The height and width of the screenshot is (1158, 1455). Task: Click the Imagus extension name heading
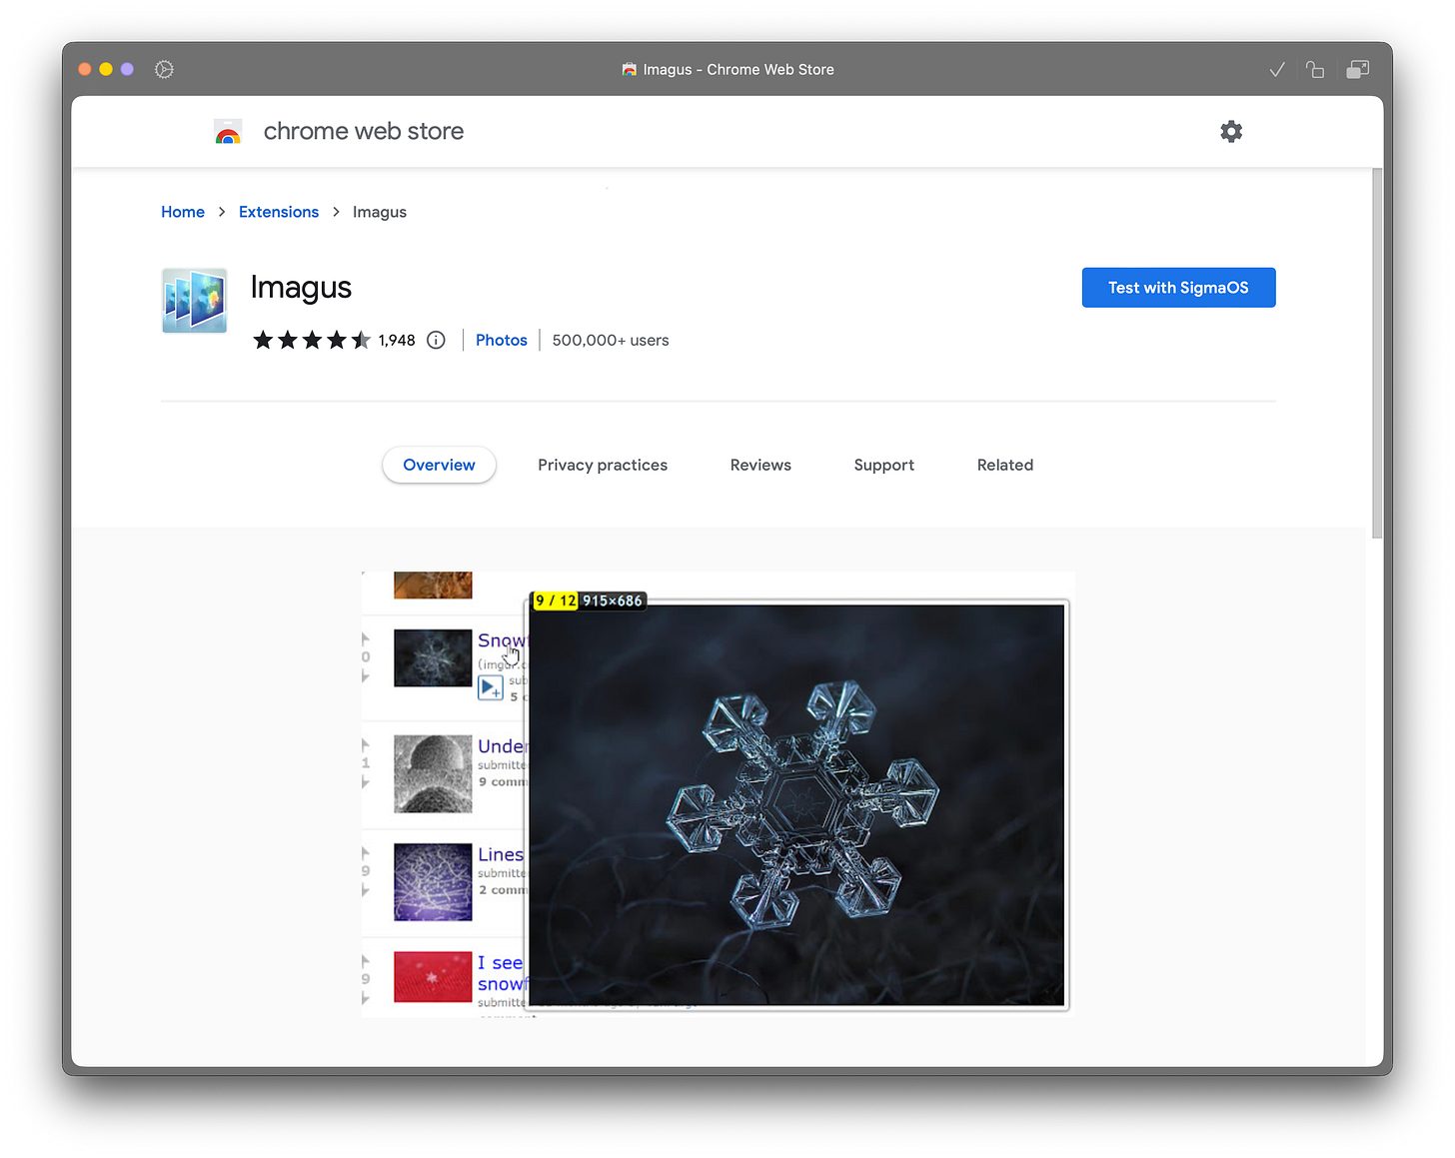pos(301,288)
